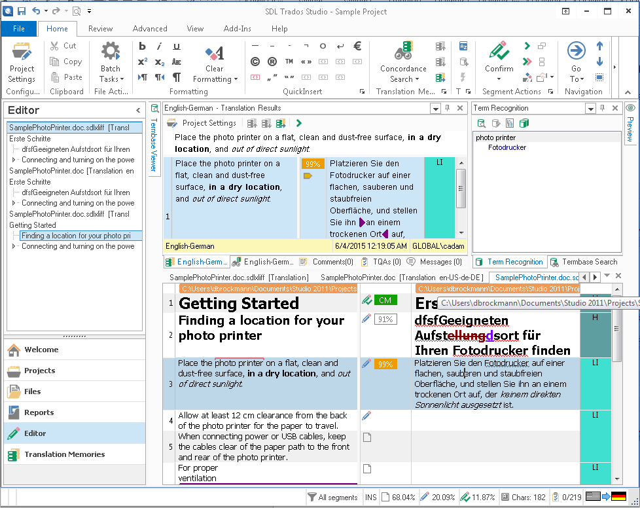The height and width of the screenshot is (508, 640).
Task: Toggle small caps formatting
Action: 176,62
